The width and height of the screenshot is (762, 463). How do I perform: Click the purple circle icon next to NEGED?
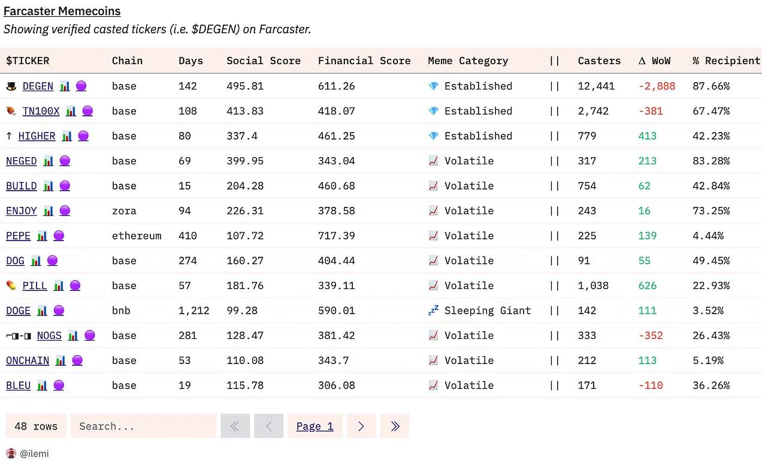(65, 161)
